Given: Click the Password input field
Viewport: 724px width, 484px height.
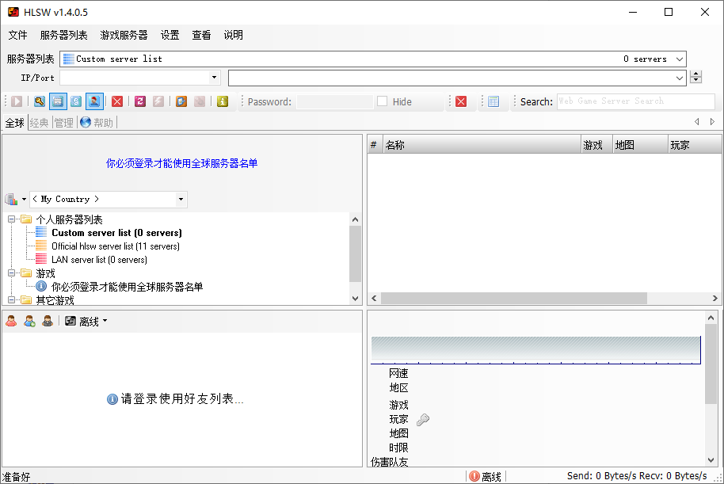Looking at the screenshot, I should point(335,101).
